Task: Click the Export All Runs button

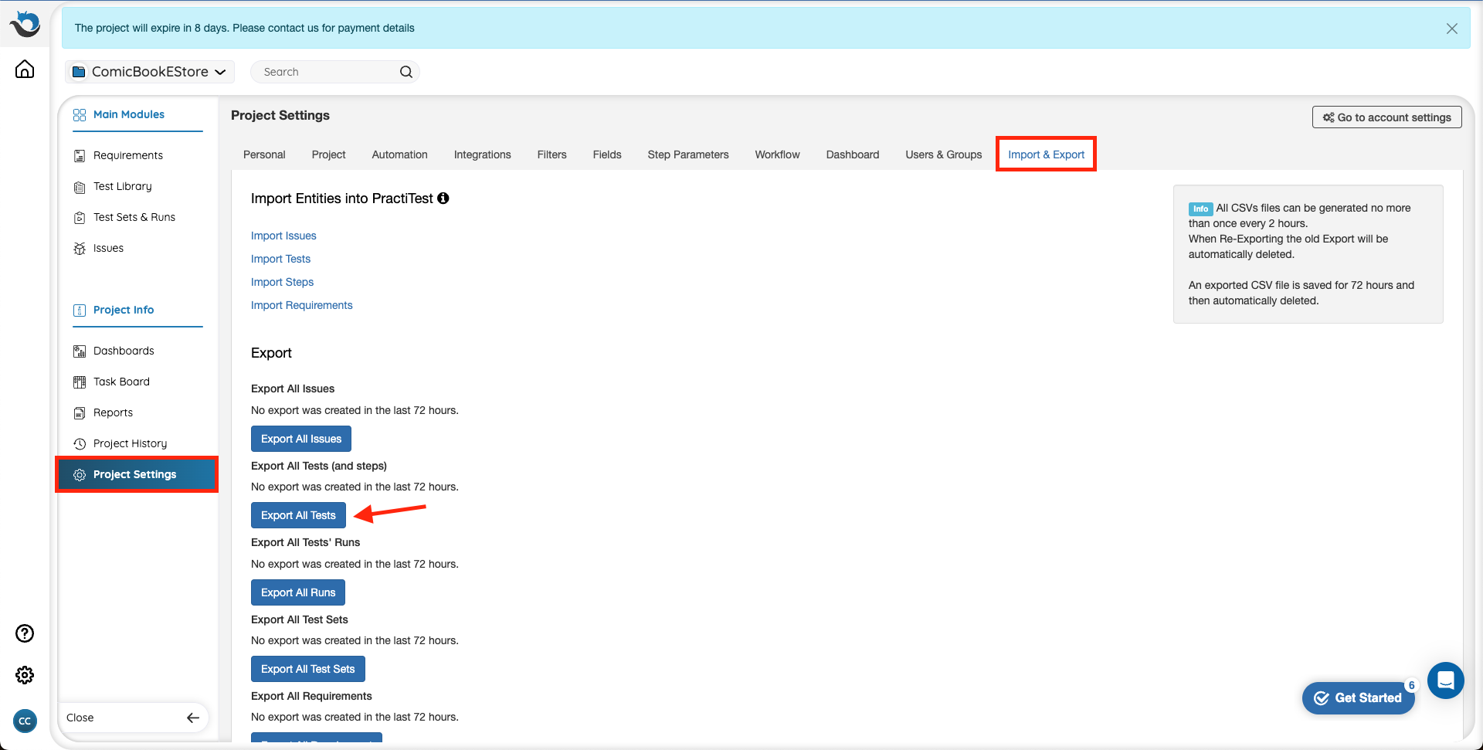Action: [298, 592]
